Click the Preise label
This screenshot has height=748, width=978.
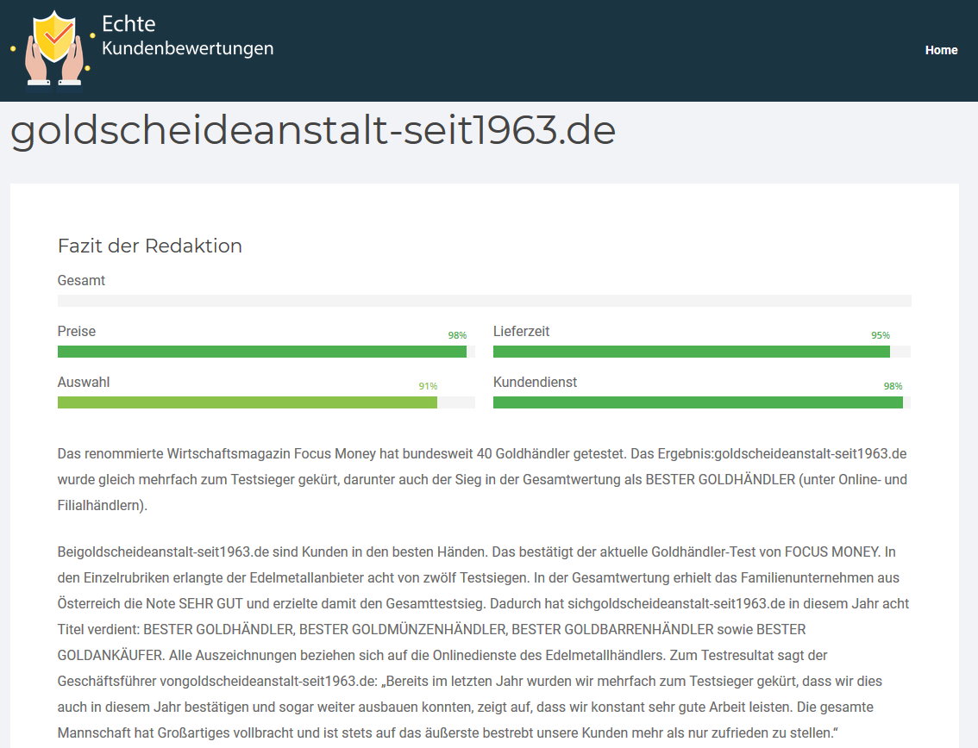pyautogui.click(x=77, y=331)
